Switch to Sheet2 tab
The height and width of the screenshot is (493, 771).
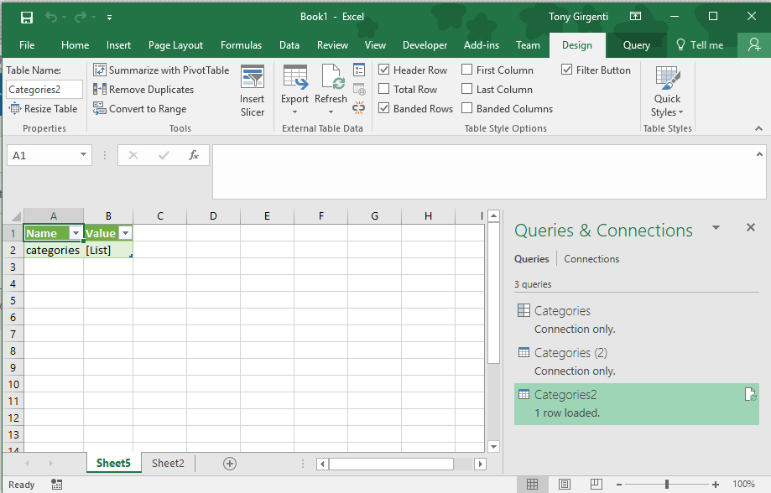click(168, 463)
